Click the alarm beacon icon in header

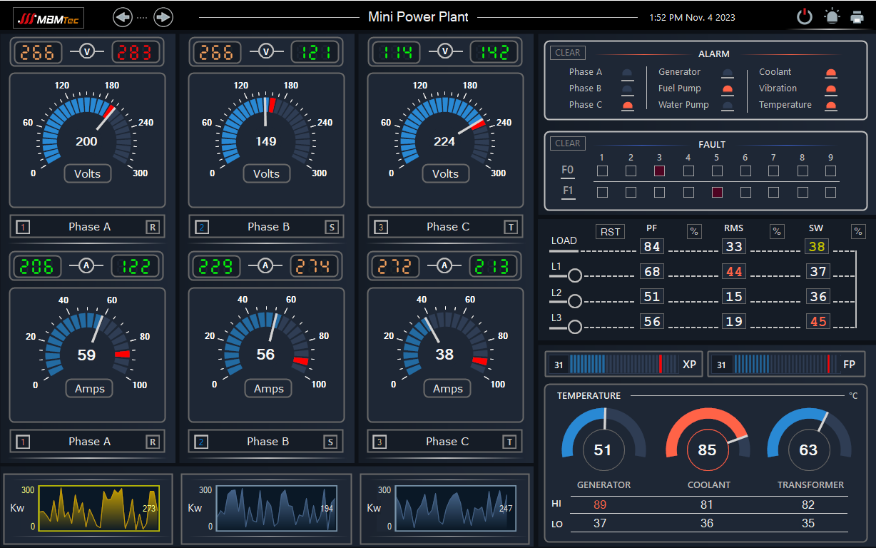pyautogui.click(x=832, y=16)
